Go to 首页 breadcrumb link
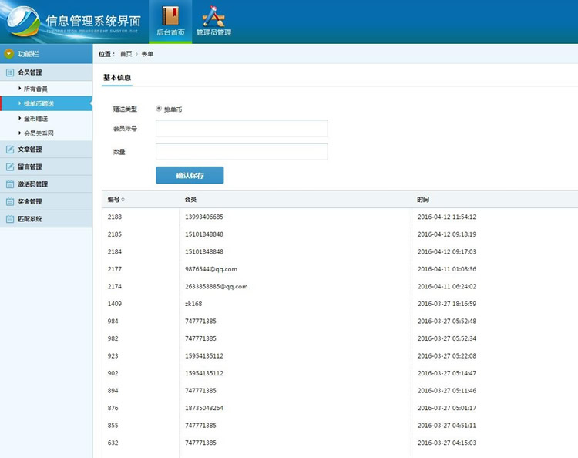Image resolution: width=578 pixels, height=458 pixels. [126, 54]
